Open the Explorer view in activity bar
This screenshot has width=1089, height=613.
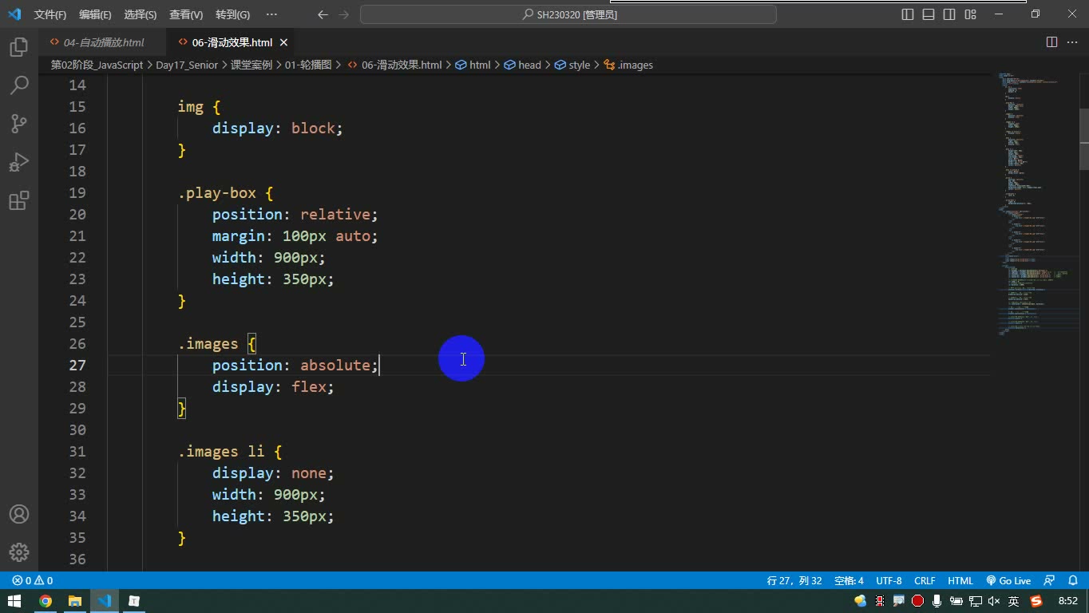[19, 46]
